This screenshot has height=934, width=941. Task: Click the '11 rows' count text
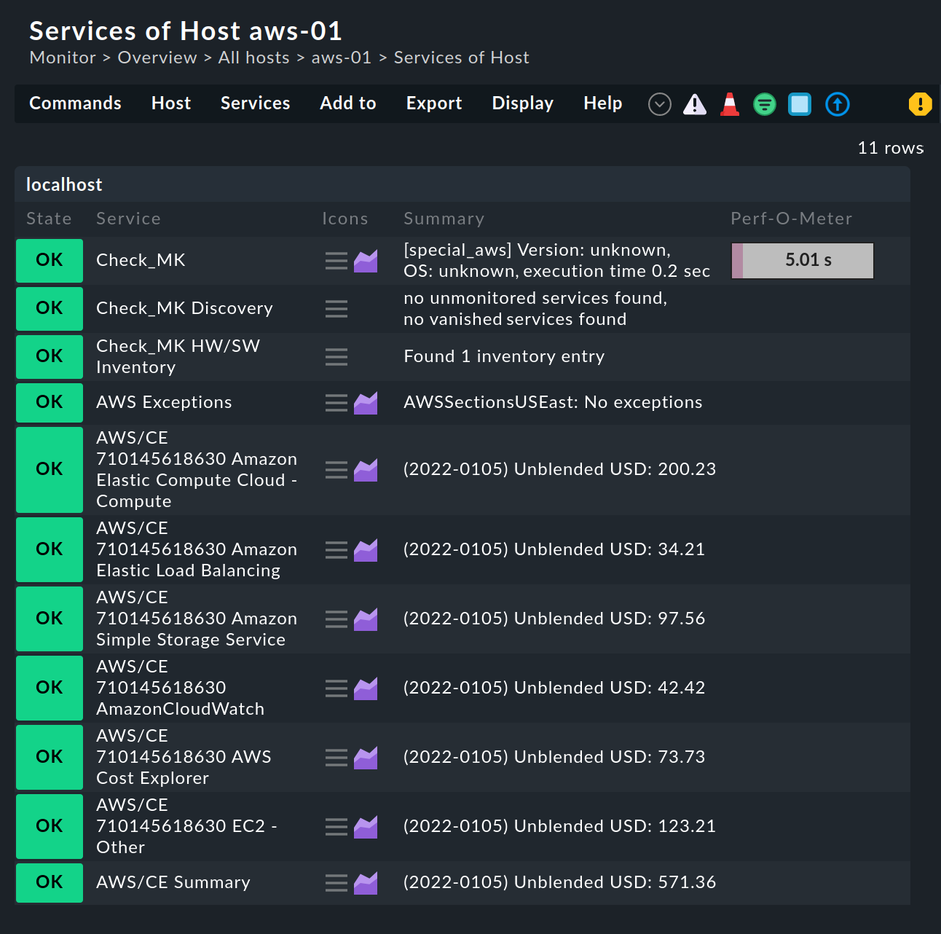click(x=890, y=148)
